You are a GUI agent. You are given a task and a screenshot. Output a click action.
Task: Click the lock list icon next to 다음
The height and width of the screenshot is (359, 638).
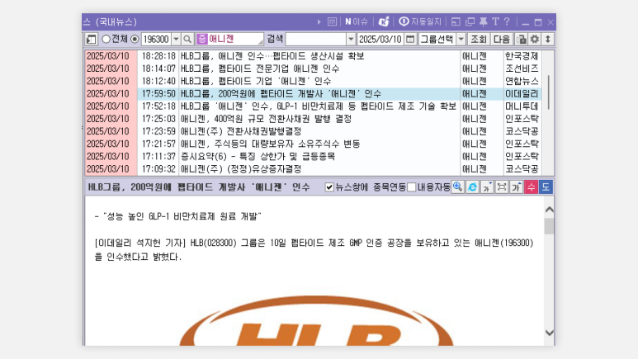[522, 40]
